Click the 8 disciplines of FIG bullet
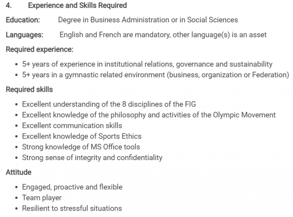293x217 pixels. 109,104
